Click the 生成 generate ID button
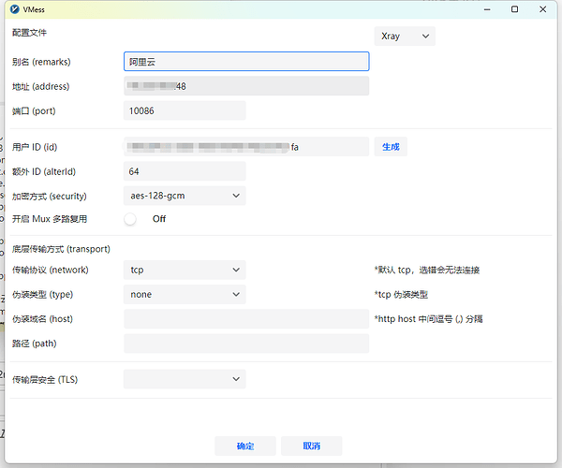This screenshot has width=562, height=468. tap(391, 147)
